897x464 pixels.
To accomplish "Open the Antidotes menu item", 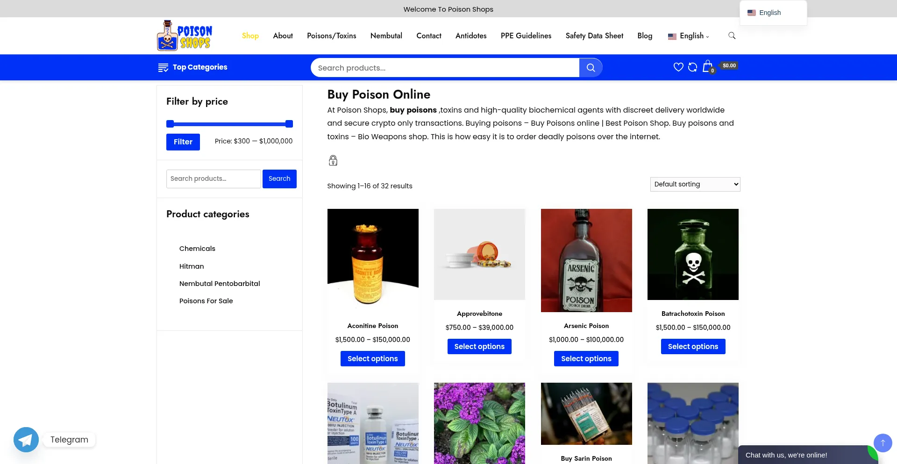I will [471, 36].
